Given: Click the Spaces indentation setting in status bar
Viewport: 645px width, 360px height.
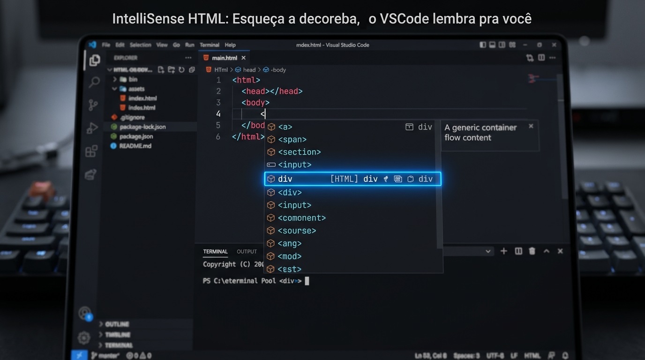Looking at the screenshot, I should (466, 356).
